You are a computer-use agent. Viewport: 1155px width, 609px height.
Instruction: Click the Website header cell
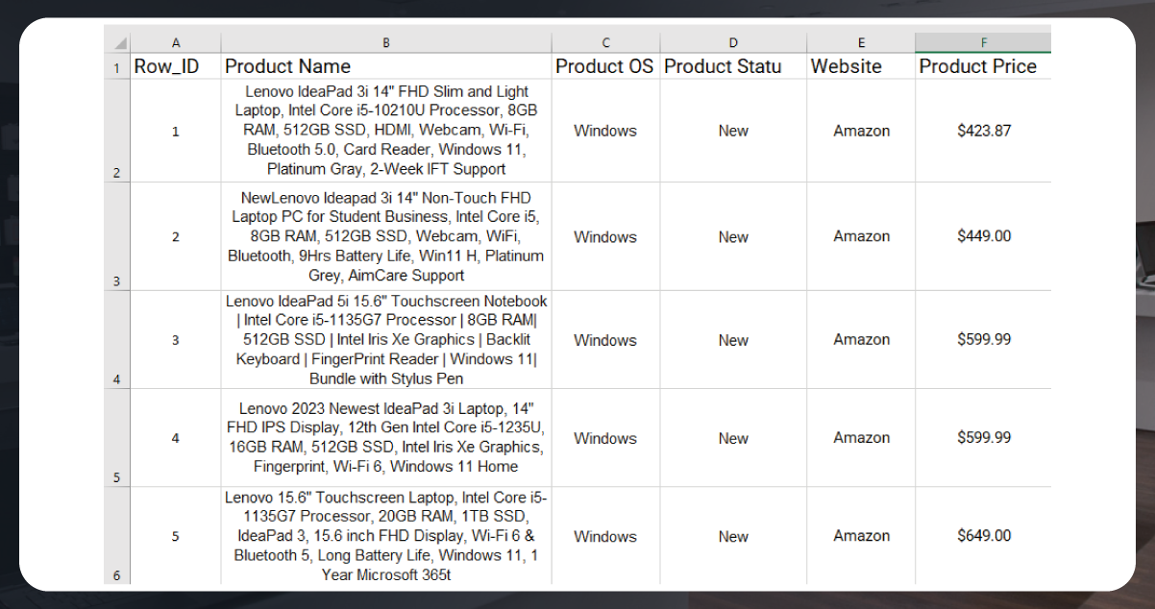(x=861, y=66)
